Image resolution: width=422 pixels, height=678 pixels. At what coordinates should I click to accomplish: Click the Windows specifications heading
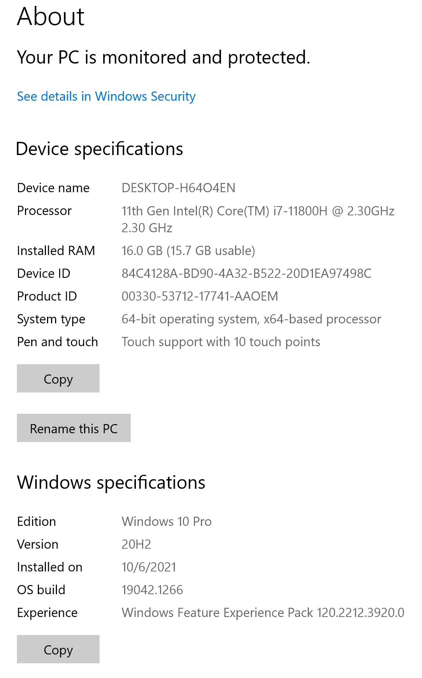coord(111,482)
